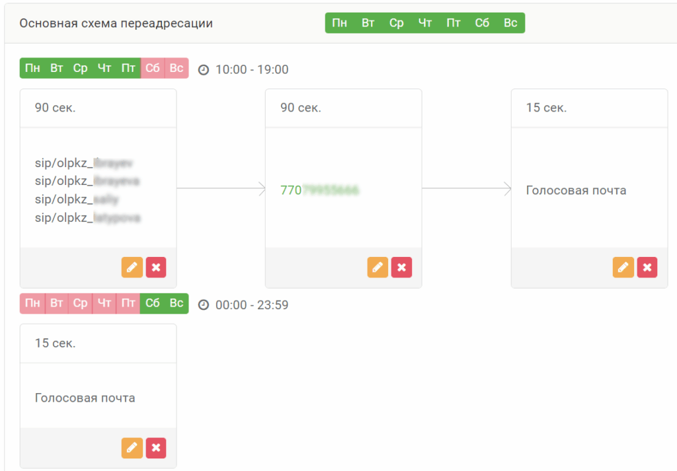Edit the weekday voicemail step

623,268
